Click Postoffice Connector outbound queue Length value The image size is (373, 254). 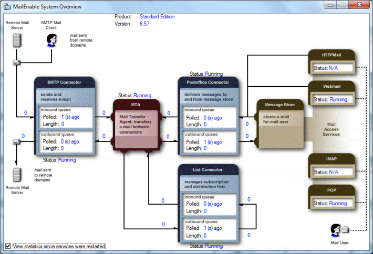[205, 148]
